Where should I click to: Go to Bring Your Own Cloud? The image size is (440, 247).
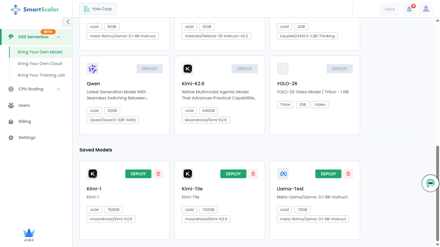[x=40, y=64]
